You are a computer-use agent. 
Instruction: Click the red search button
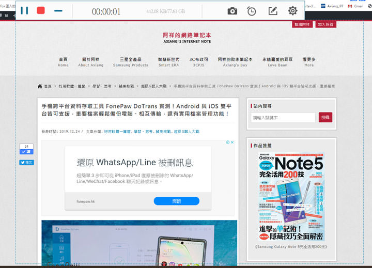coord(326,117)
